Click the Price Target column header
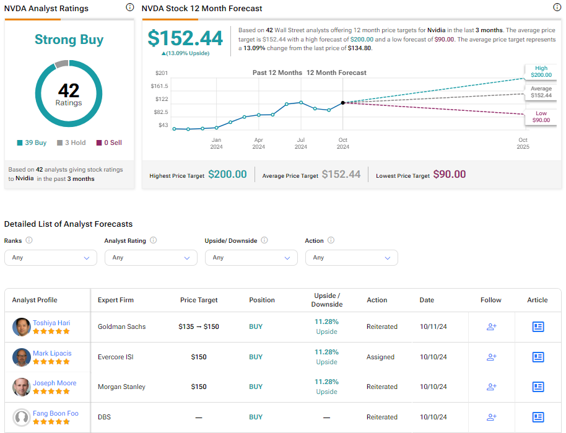 click(x=199, y=300)
